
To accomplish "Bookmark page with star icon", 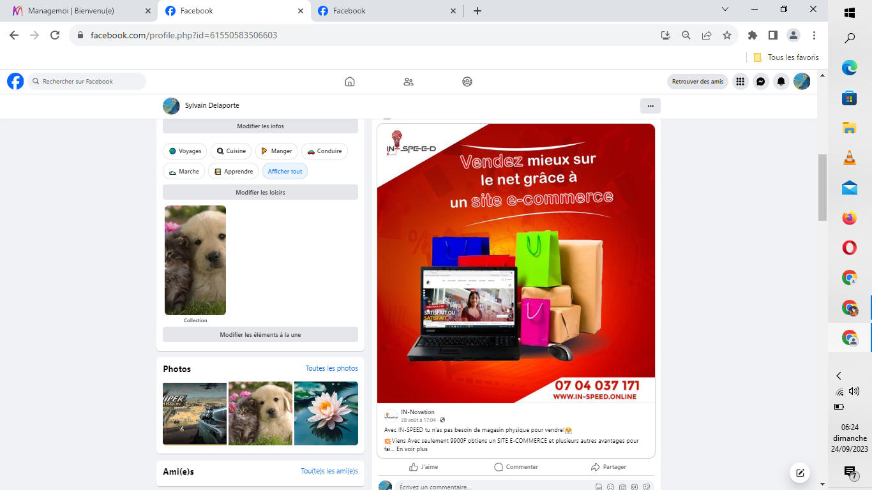I will click(x=727, y=36).
